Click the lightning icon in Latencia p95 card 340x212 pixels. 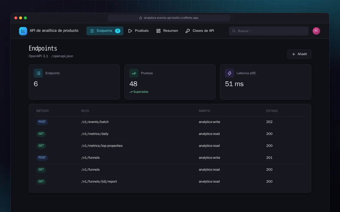(229, 73)
